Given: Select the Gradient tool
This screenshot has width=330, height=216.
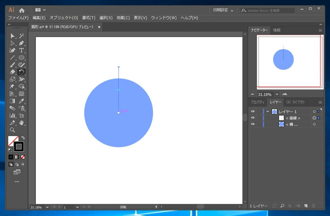Looking at the screenshot, I should click(x=12, y=101).
